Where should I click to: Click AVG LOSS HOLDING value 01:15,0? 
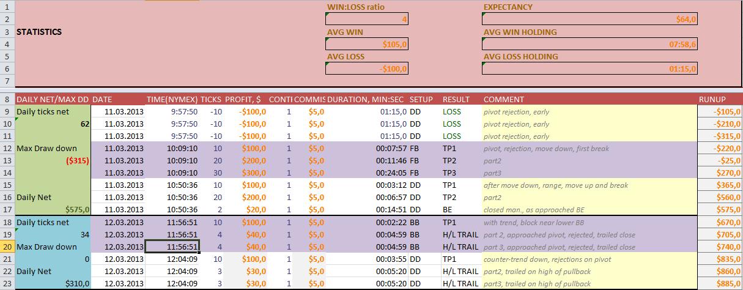590,69
